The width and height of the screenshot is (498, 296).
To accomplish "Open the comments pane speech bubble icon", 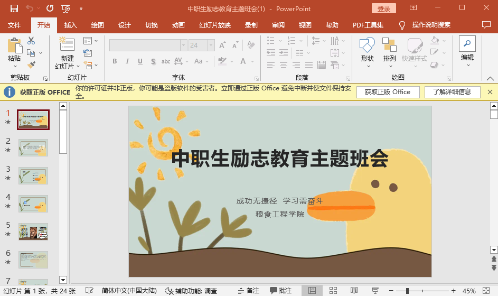I will 486,25.
